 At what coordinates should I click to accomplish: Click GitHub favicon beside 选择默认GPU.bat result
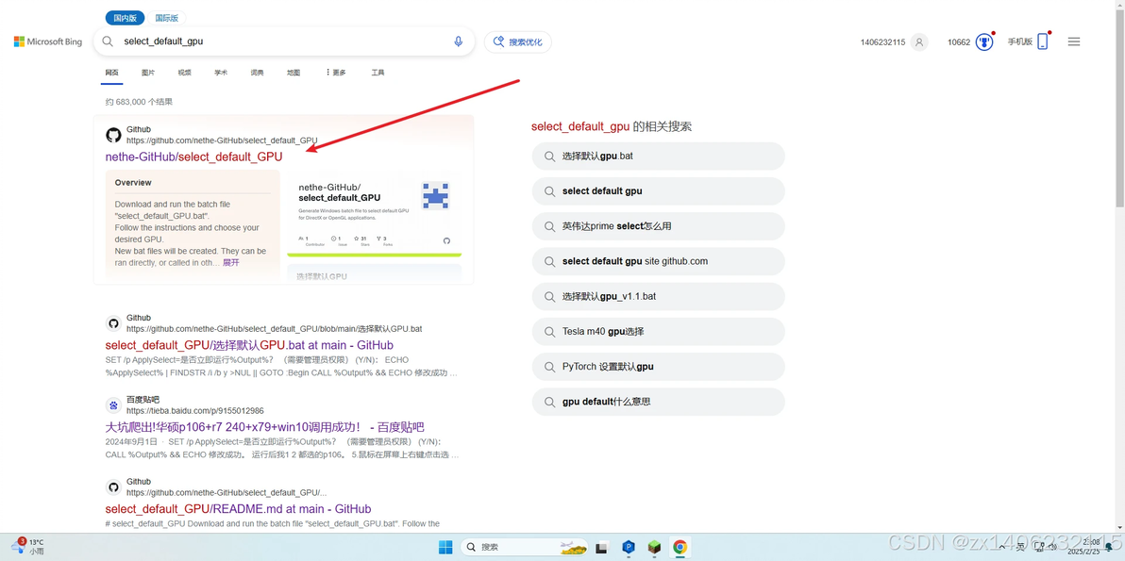tap(113, 323)
